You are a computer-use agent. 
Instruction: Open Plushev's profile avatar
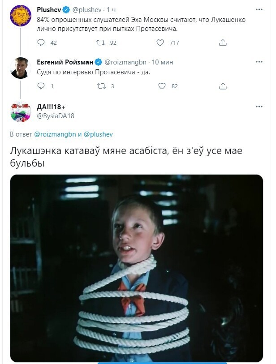[21, 16]
